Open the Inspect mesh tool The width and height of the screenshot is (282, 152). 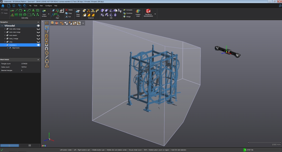tap(138, 13)
